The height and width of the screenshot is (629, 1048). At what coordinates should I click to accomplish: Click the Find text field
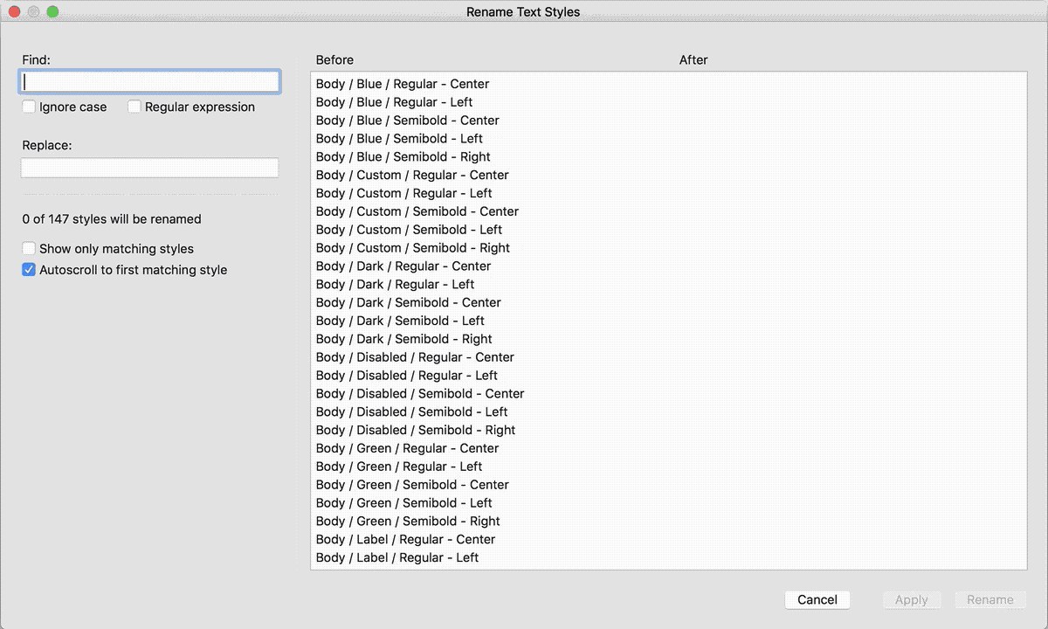click(149, 82)
